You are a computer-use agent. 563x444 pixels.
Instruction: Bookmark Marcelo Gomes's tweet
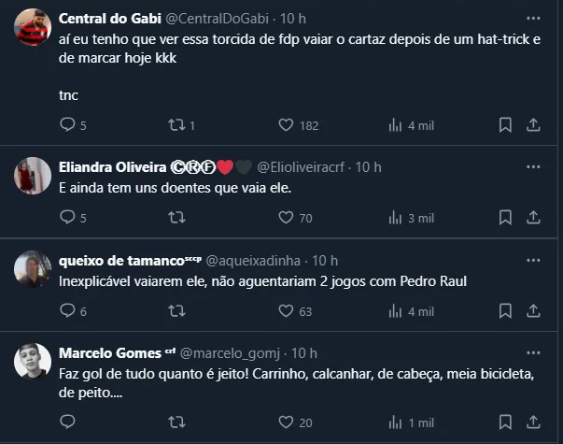point(505,423)
